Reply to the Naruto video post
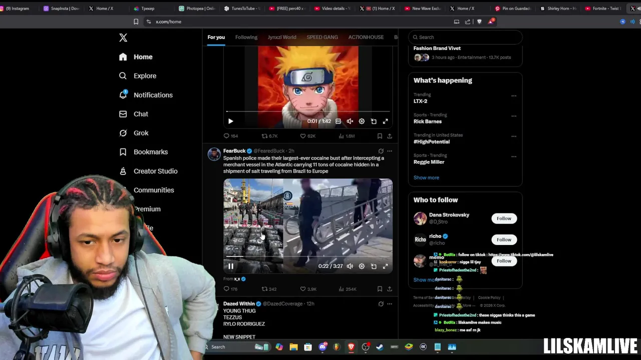This screenshot has width=641, height=360. [230, 136]
